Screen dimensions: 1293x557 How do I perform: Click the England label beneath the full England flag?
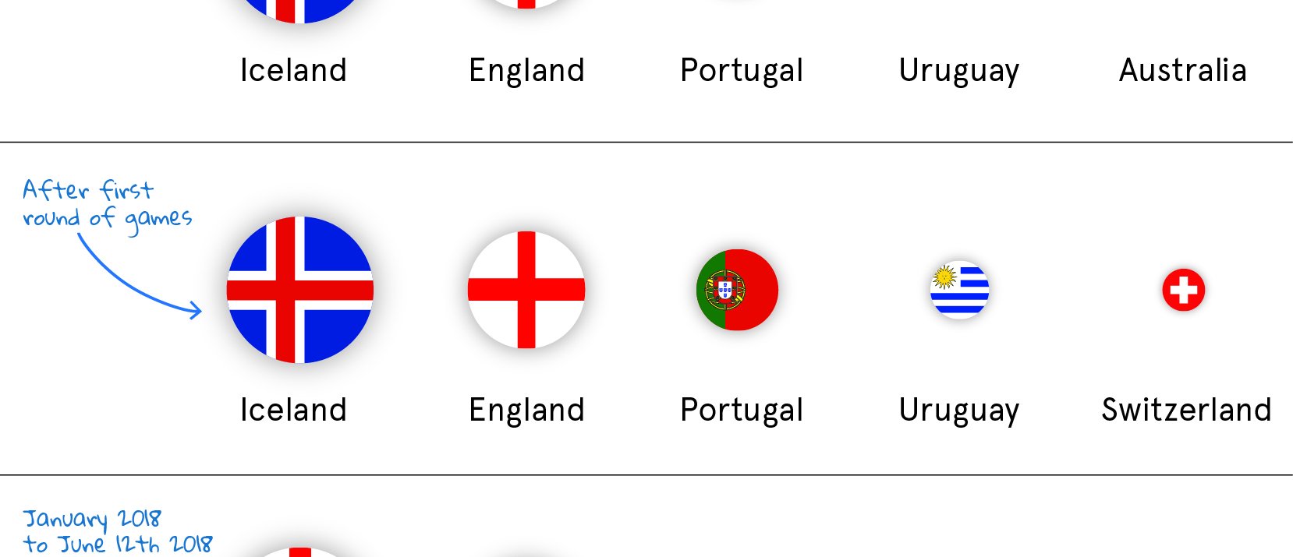(x=526, y=410)
